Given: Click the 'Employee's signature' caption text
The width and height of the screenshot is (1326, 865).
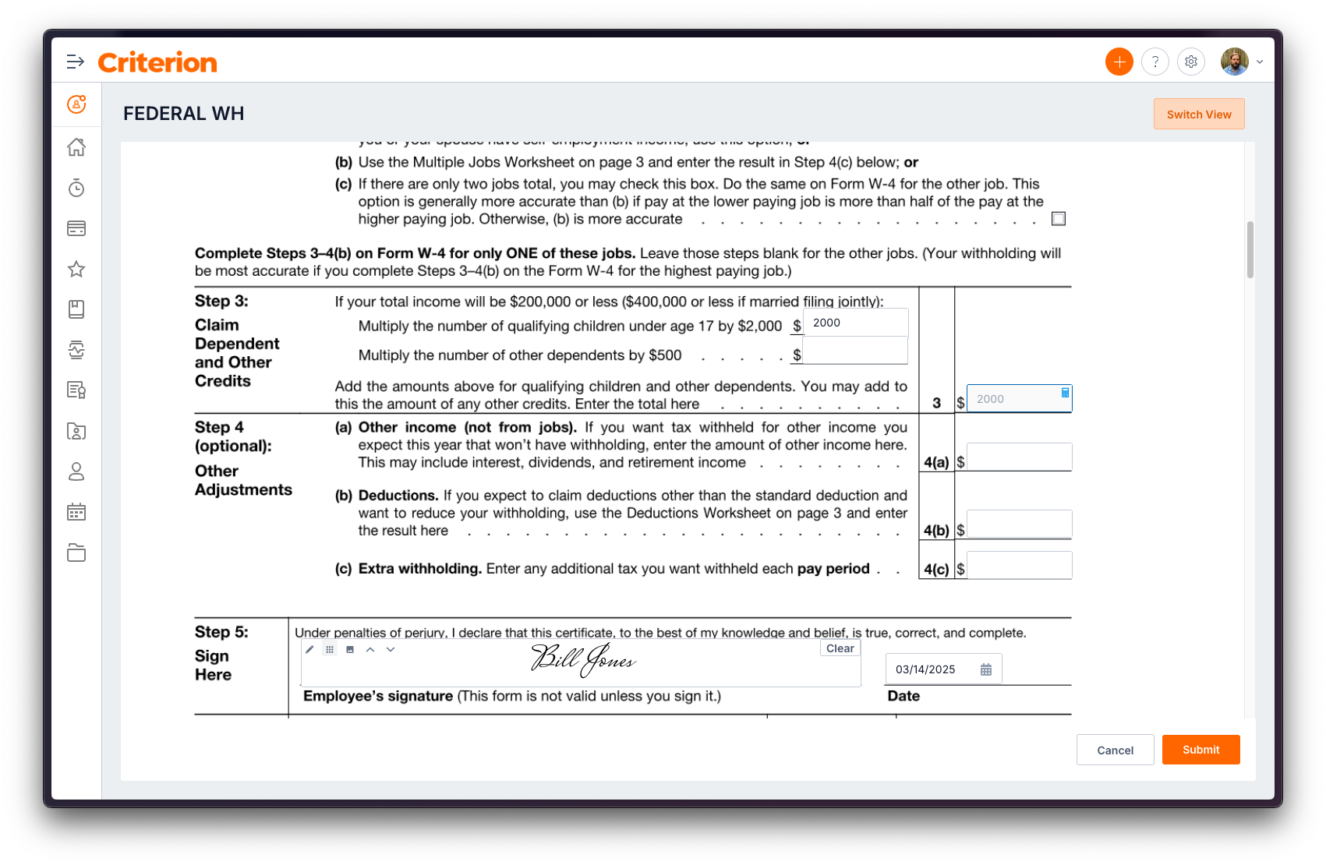Looking at the screenshot, I should [x=378, y=696].
